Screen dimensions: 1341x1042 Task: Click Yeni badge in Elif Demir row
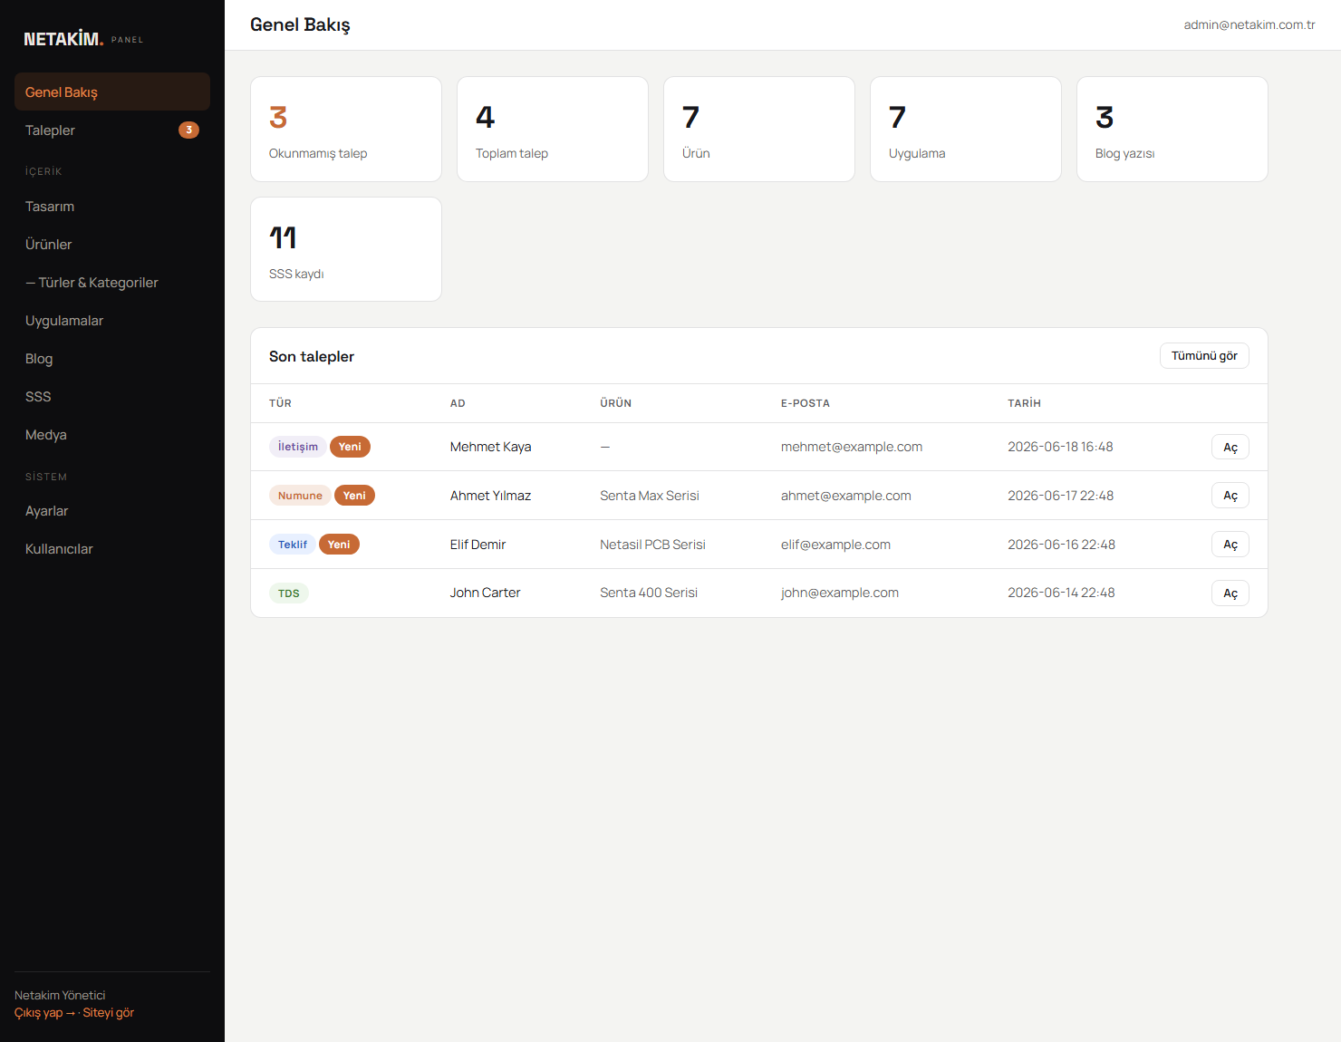339,545
